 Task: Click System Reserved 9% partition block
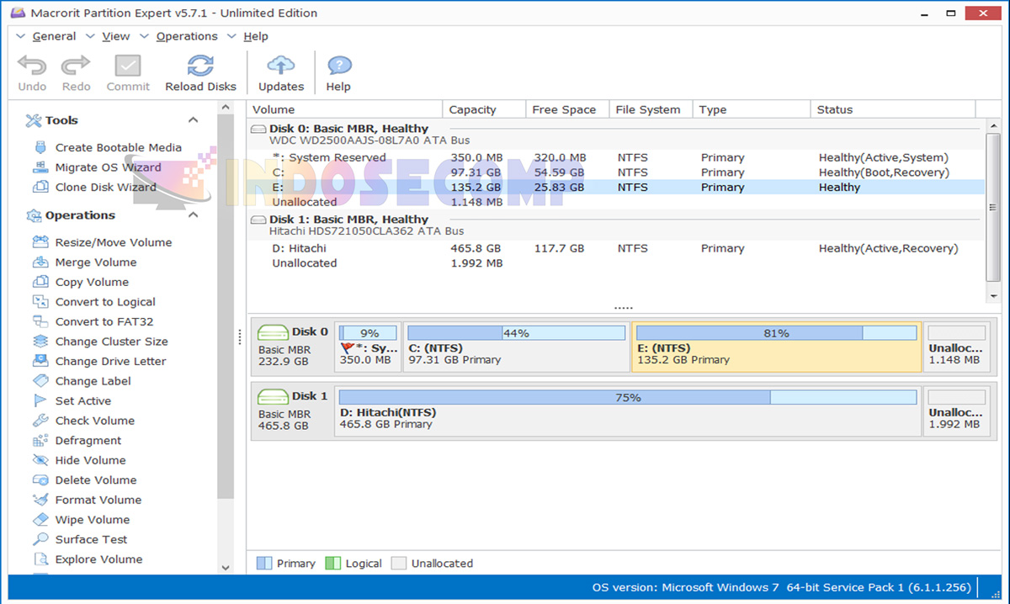point(368,346)
